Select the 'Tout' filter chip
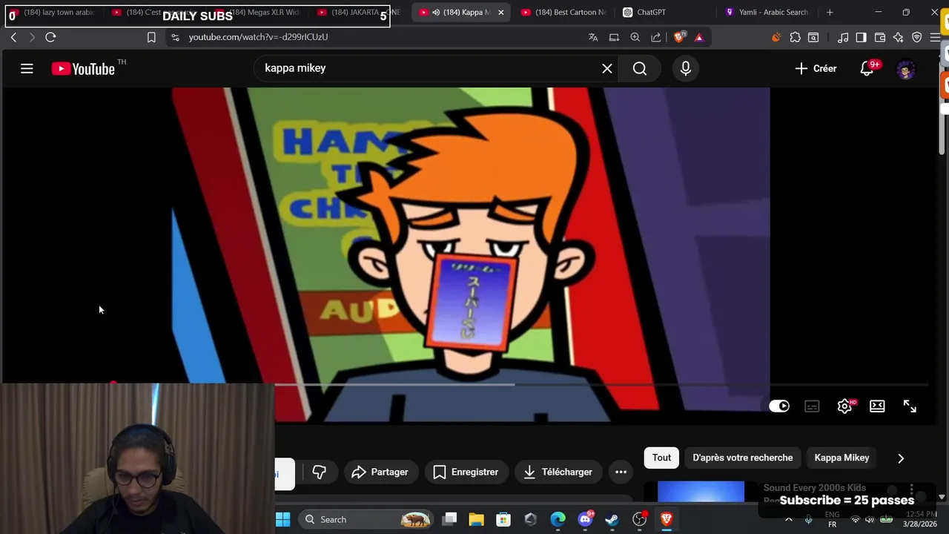The width and height of the screenshot is (949, 534). click(x=661, y=458)
